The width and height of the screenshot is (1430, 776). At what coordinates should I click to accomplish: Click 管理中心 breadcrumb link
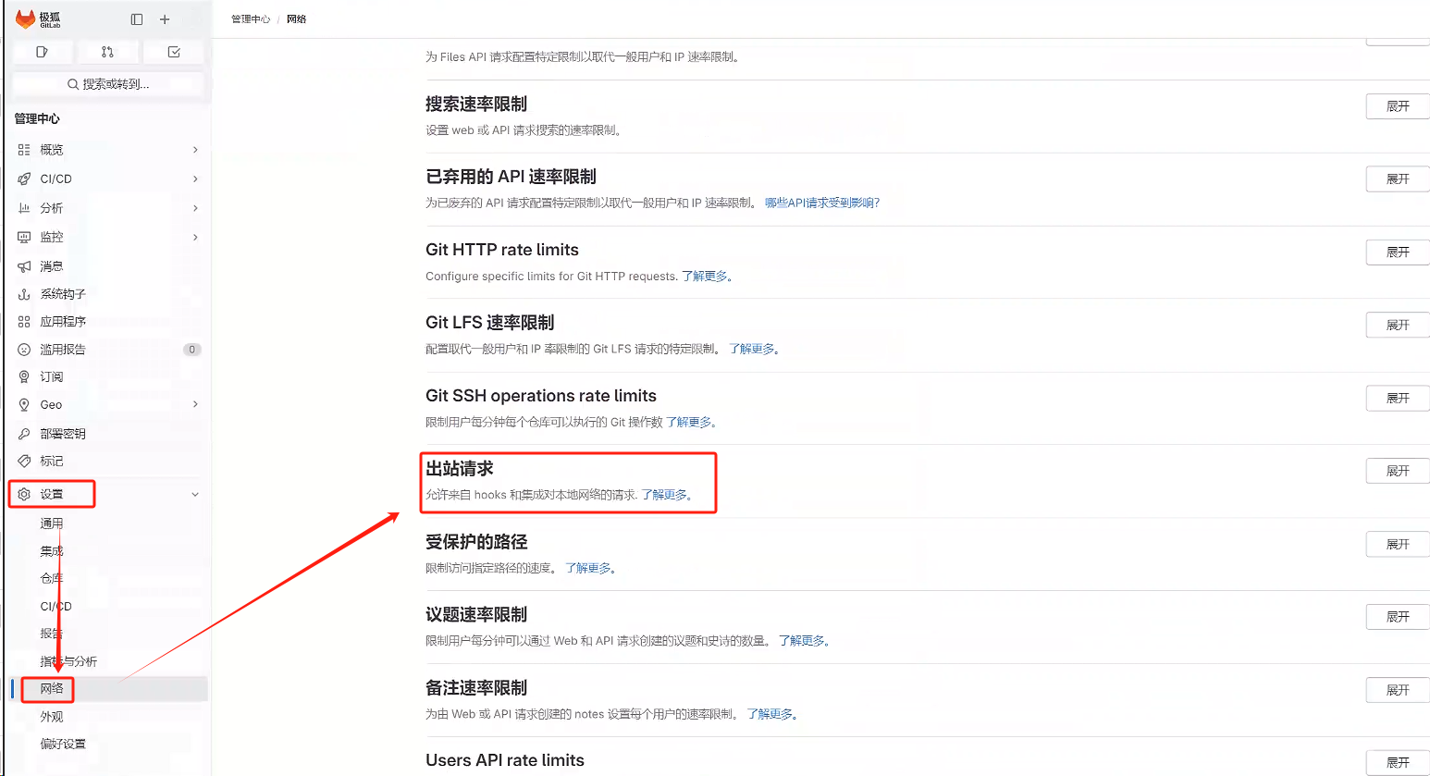coord(251,19)
